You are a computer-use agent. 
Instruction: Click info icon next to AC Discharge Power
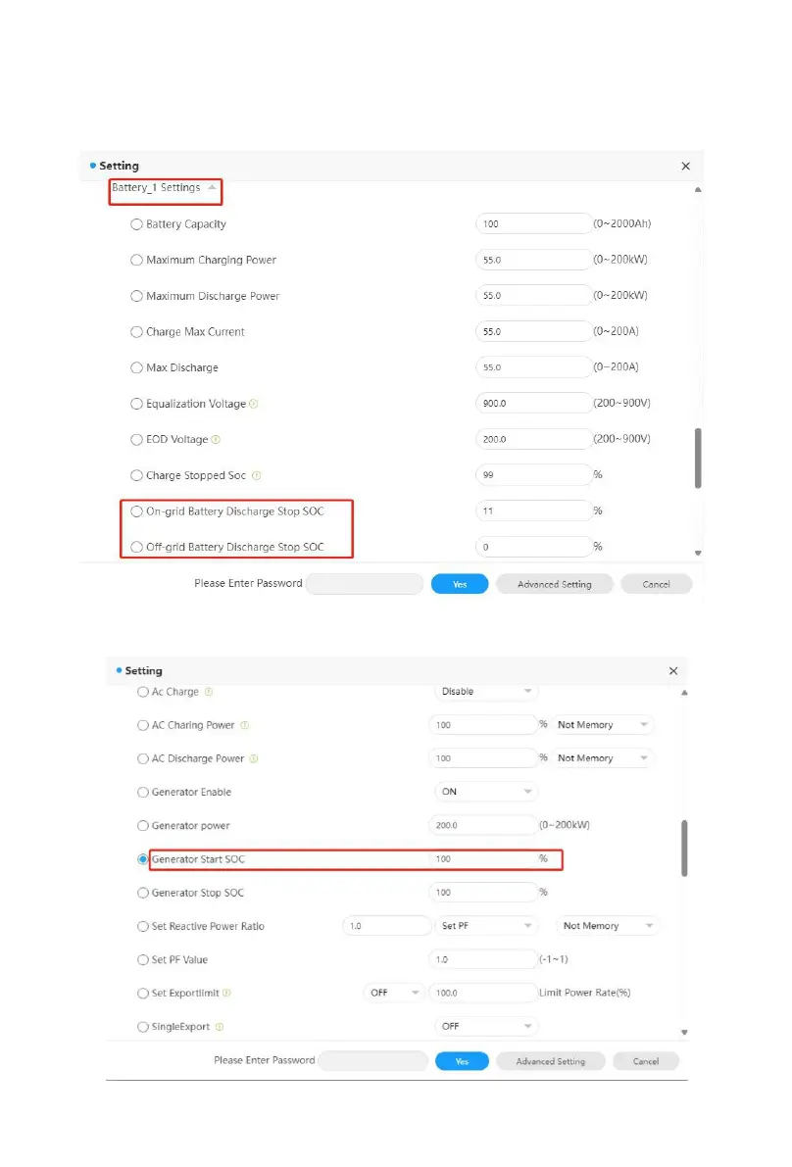(254, 759)
